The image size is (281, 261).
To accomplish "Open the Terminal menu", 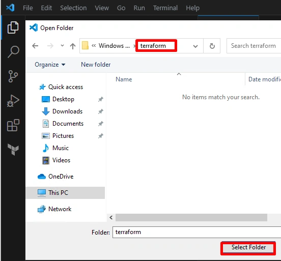I will (x=165, y=8).
